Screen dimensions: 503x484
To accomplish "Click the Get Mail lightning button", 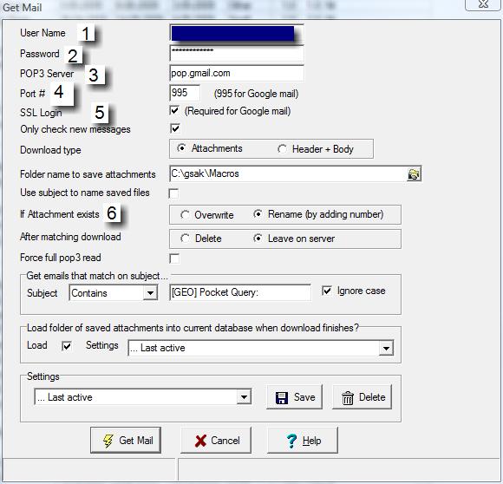I will [126, 440].
